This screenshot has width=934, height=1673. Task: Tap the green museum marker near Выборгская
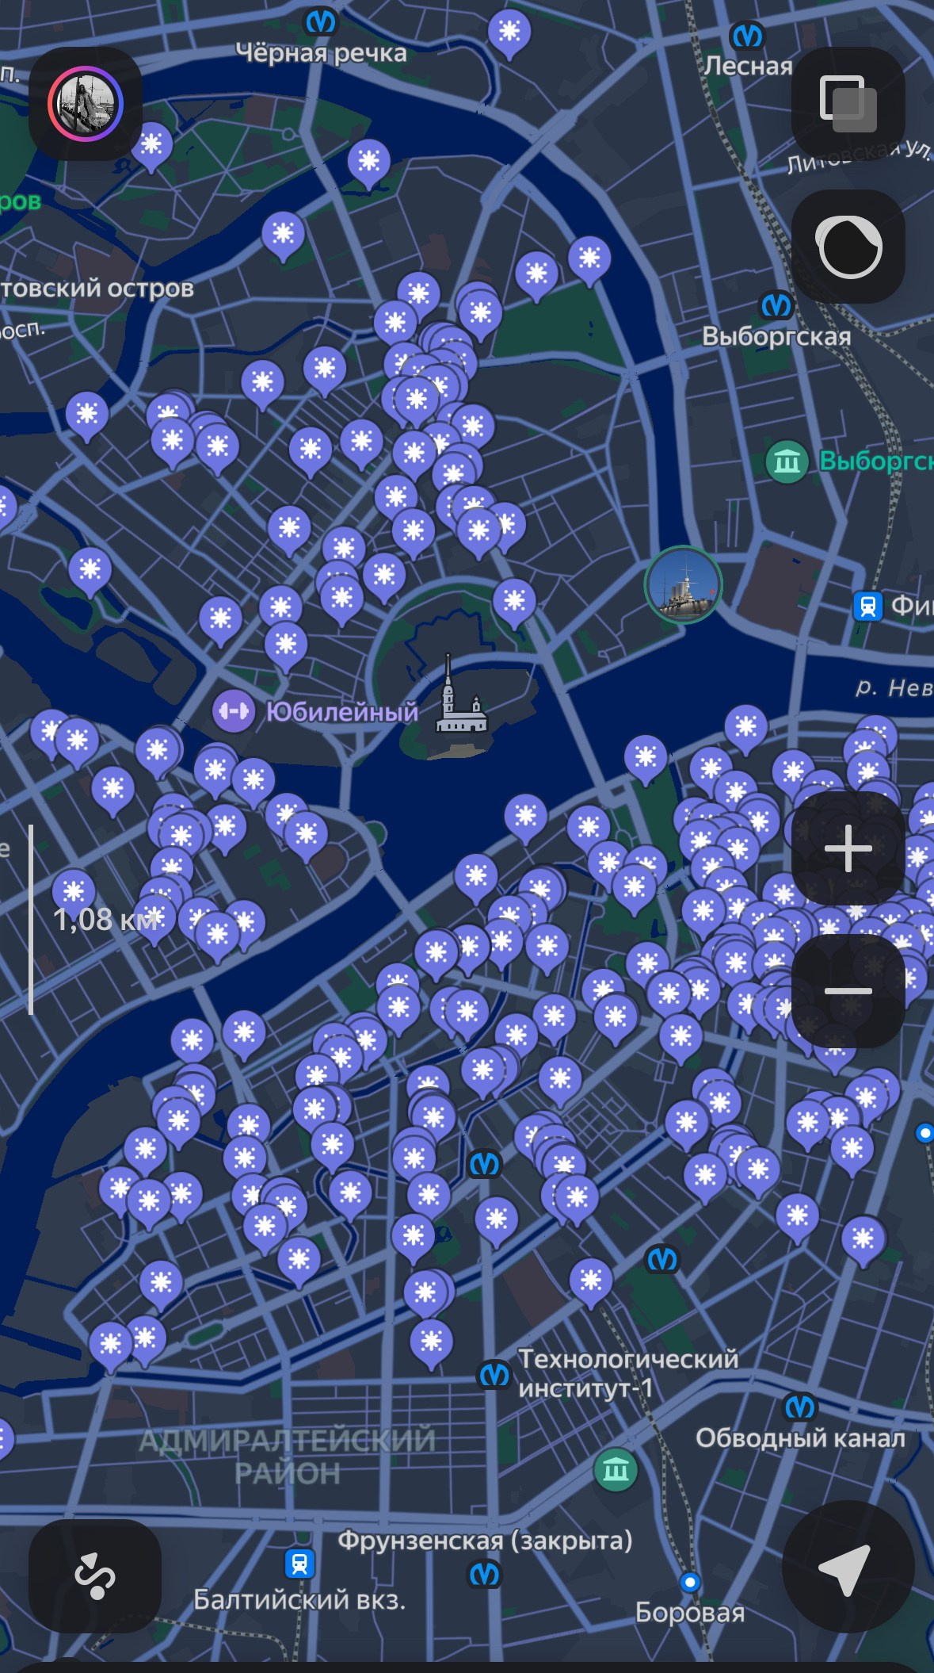787,461
